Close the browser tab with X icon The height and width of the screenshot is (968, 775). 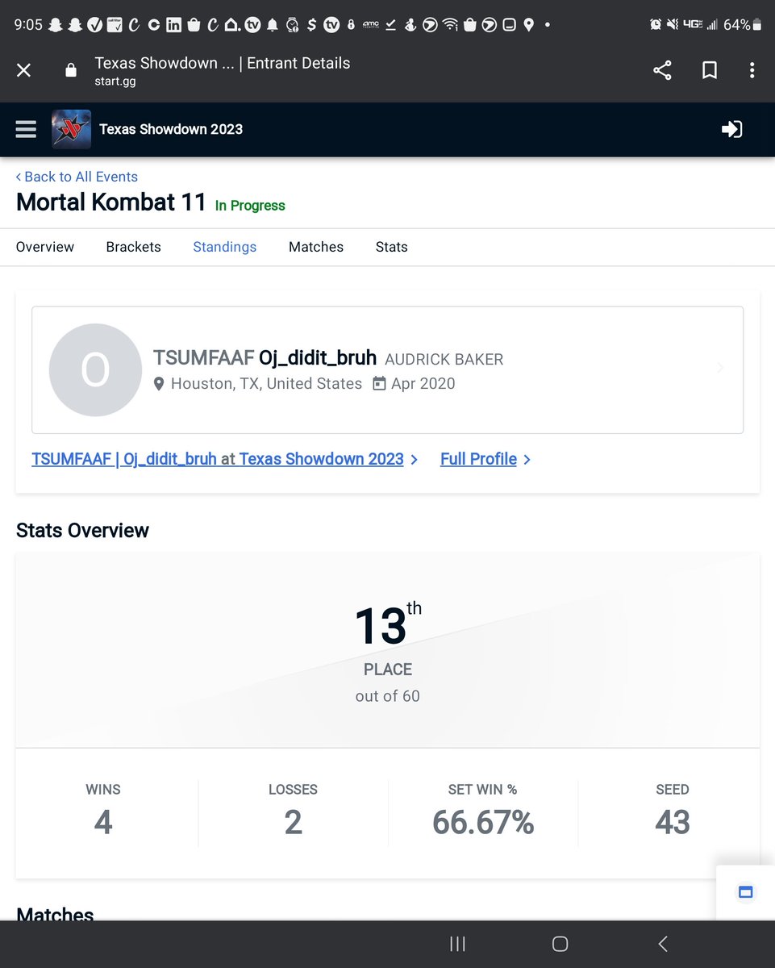(24, 71)
